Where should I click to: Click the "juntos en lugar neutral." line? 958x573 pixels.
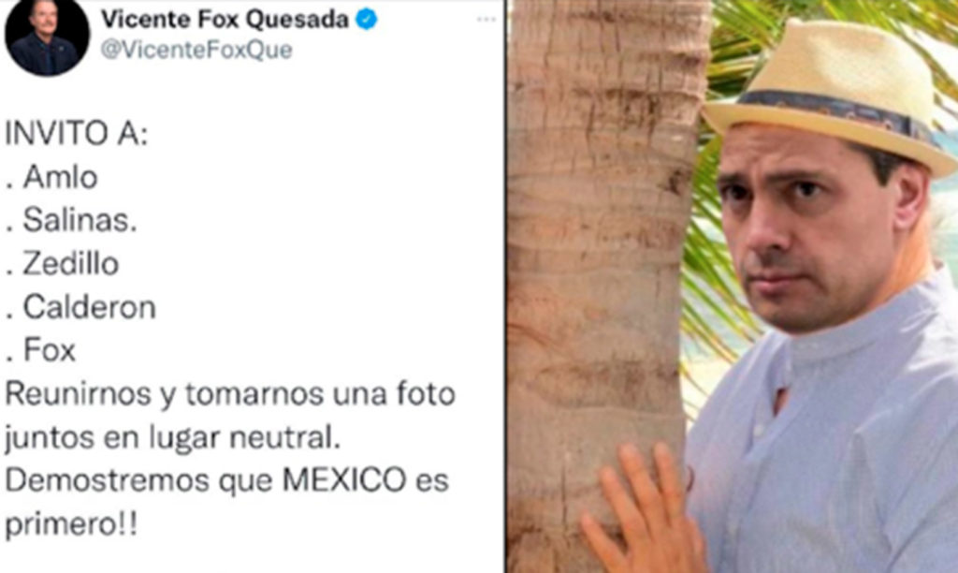click(x=173, y=438)
